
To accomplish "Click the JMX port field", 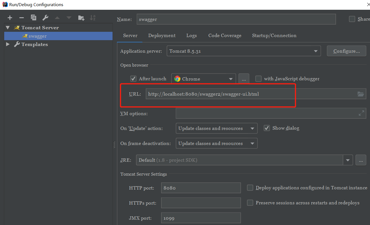I will coord(201,218).
